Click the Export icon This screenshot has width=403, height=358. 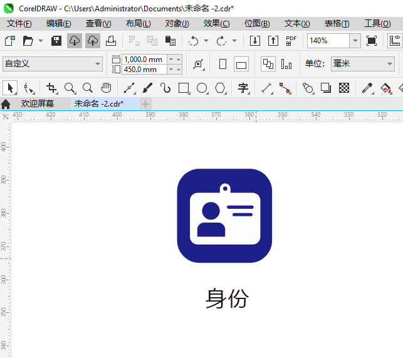[273, 41]
